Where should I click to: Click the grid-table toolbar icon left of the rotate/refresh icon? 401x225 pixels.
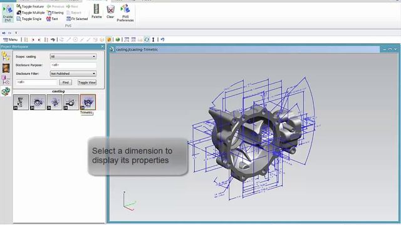(133, 39)
